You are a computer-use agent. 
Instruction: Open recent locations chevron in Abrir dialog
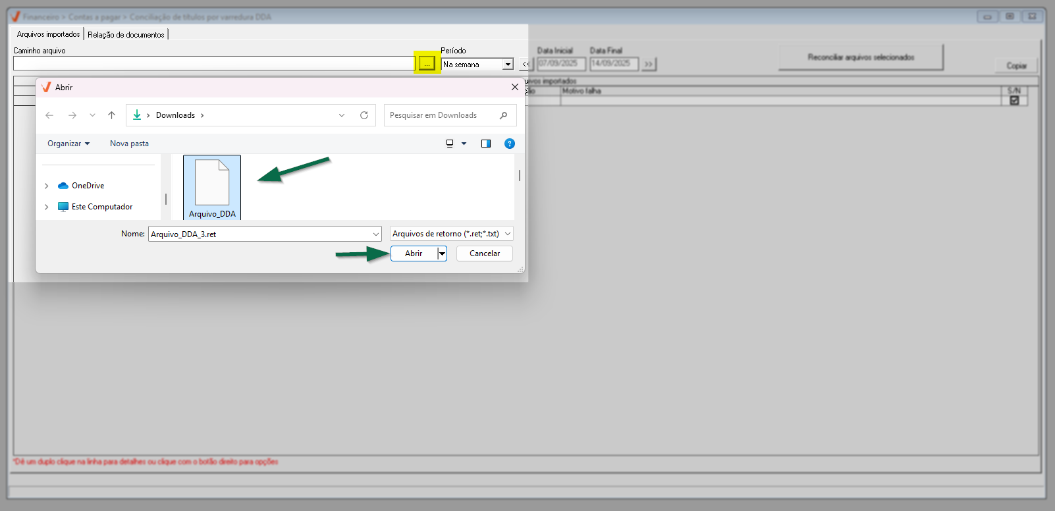(92, 115)
